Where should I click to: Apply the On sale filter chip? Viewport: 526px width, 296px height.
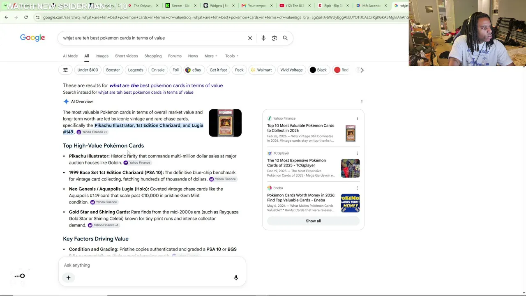tap(158, 70)
